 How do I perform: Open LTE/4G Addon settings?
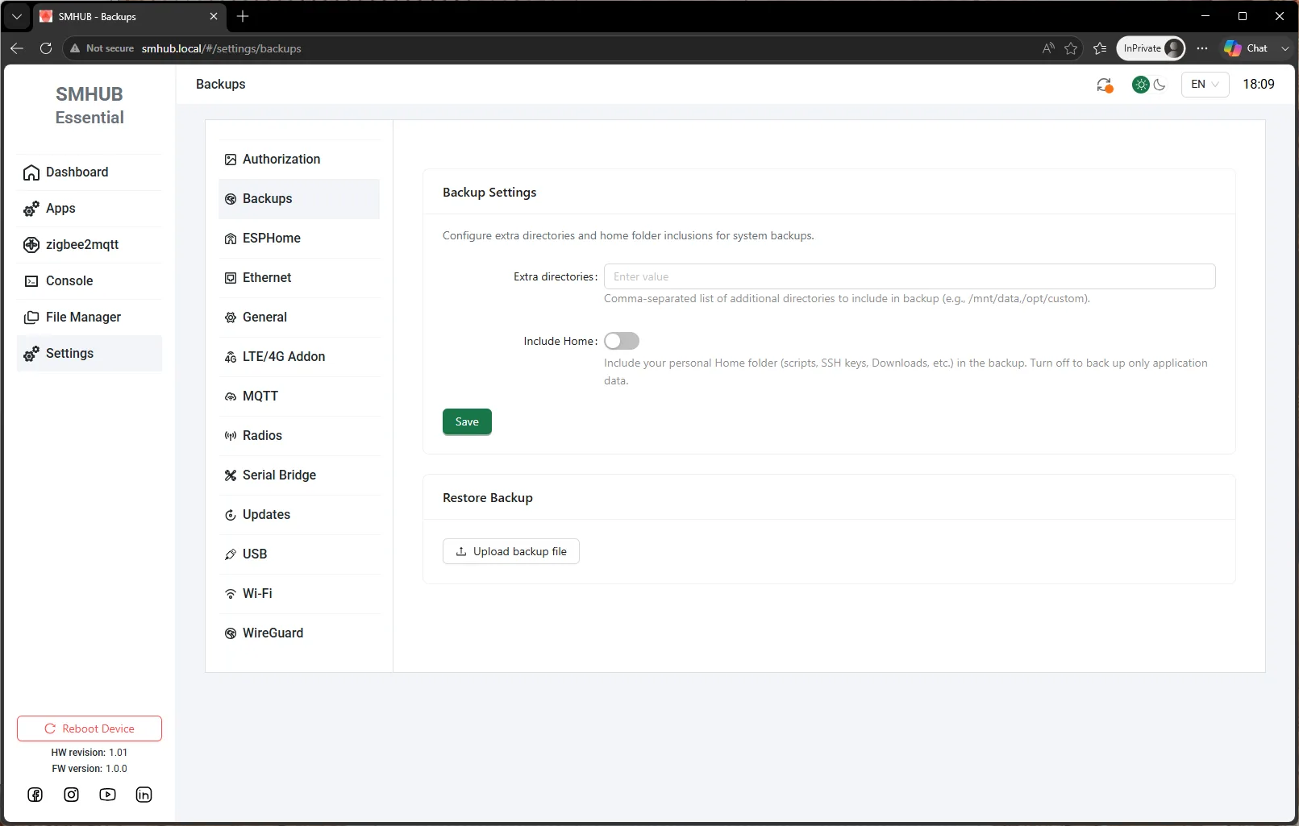299,357
